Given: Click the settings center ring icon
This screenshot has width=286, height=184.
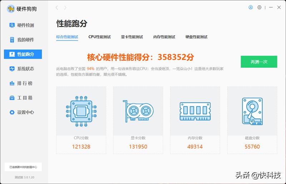Looking at the screenshot, I should pyautogui.click(x=12, y=112).
